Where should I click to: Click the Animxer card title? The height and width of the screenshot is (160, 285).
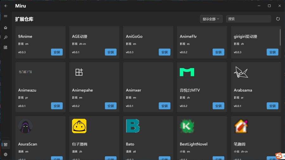(x=133, y=90)
